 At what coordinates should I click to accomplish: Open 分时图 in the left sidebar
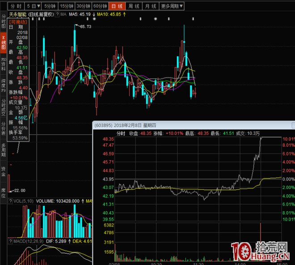[4, 21]
